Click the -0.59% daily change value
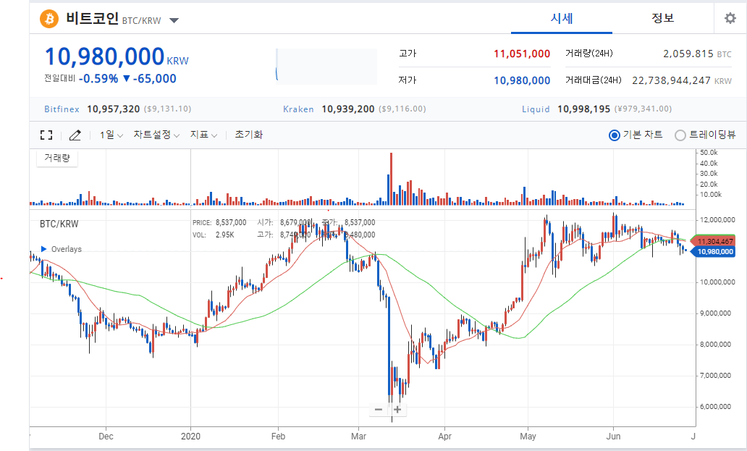 98,79
